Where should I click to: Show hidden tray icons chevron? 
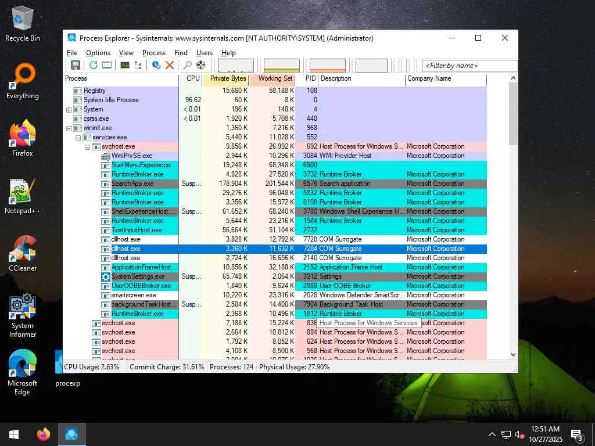(x=492, y=434)
